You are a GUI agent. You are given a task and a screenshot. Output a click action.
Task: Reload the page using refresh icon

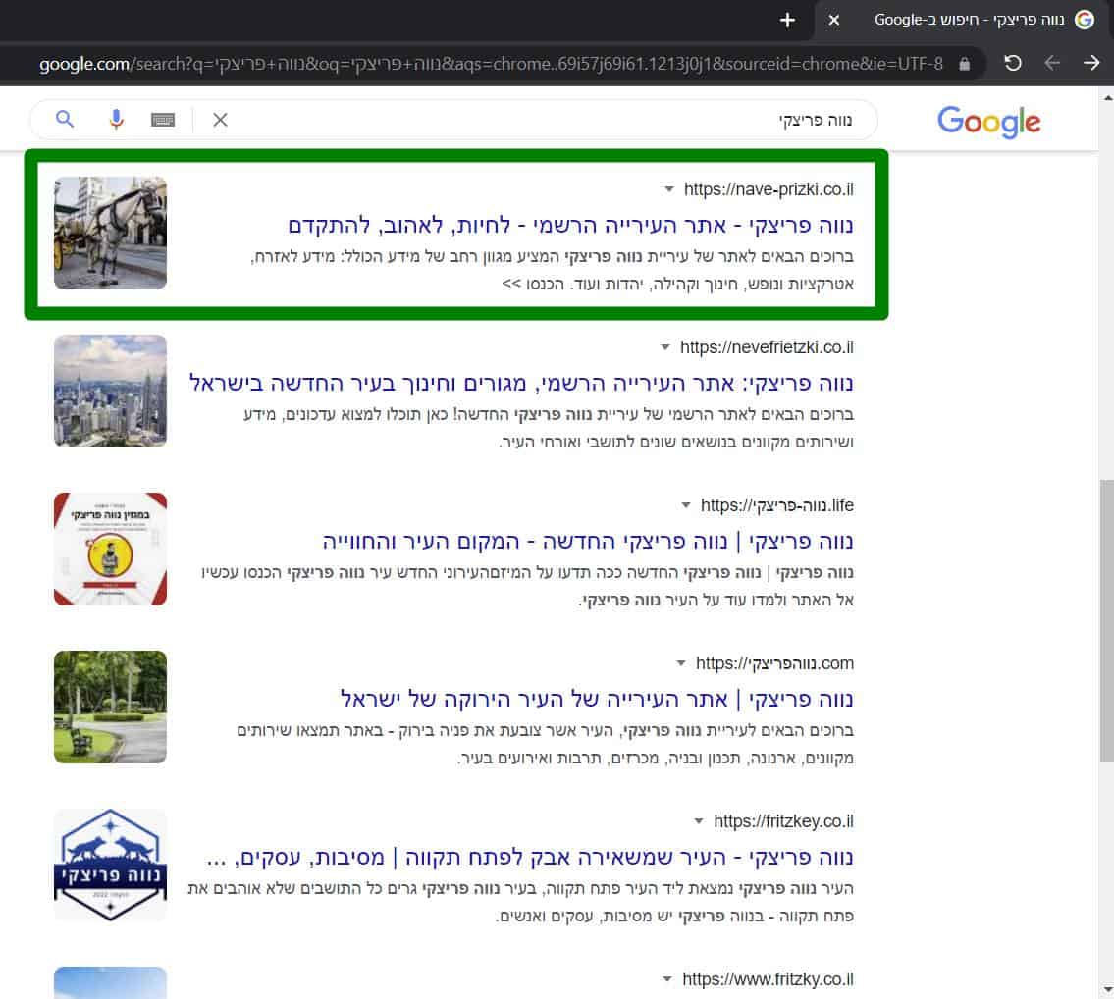pos(1012,63)
